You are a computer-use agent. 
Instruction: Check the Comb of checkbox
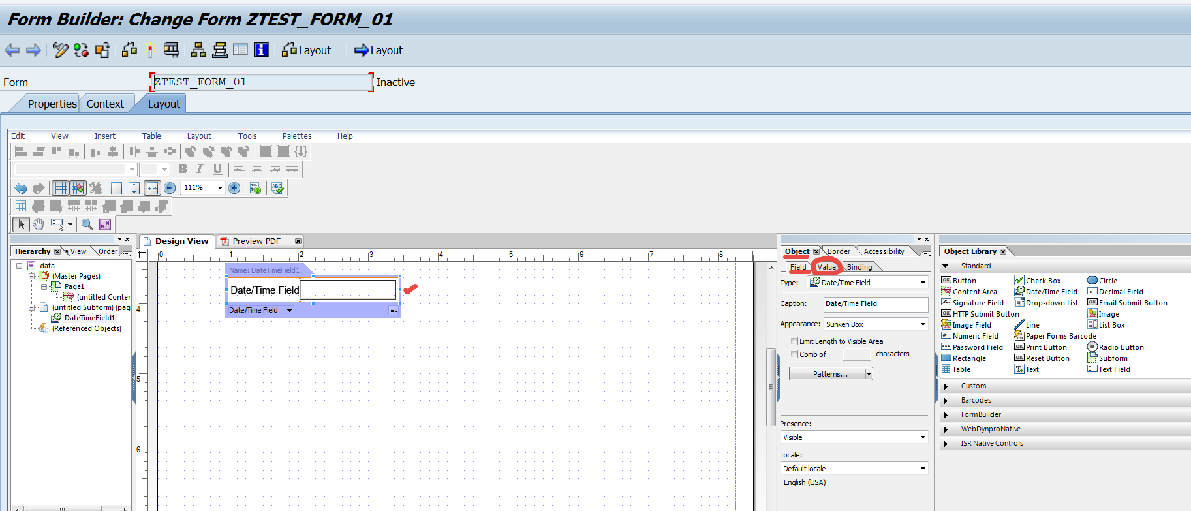point(794,354)
